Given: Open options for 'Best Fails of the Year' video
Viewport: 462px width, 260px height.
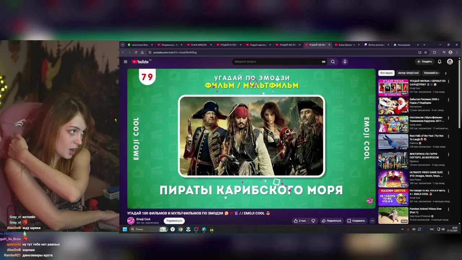Looking at the screenshot, I should 448,136.
